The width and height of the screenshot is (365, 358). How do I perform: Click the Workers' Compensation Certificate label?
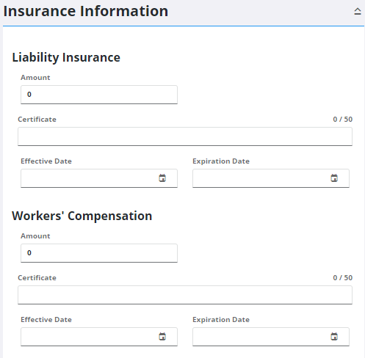(37, 278)
